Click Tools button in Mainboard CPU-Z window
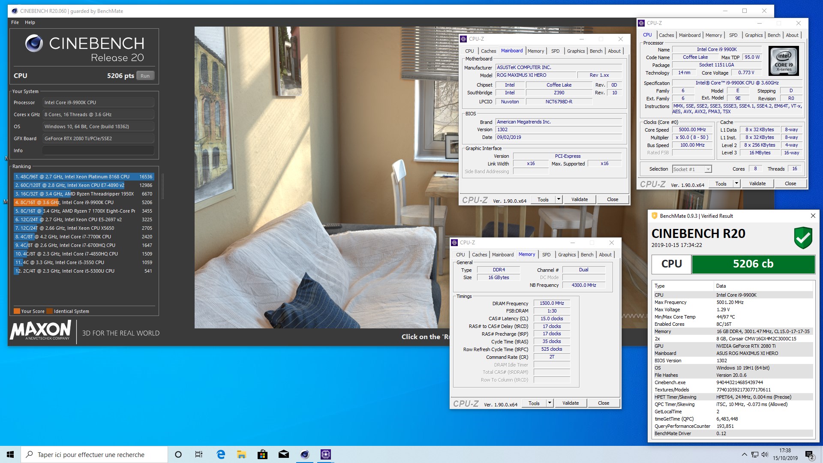The height and width of the screenshot is (463, 823). (543, 200)
